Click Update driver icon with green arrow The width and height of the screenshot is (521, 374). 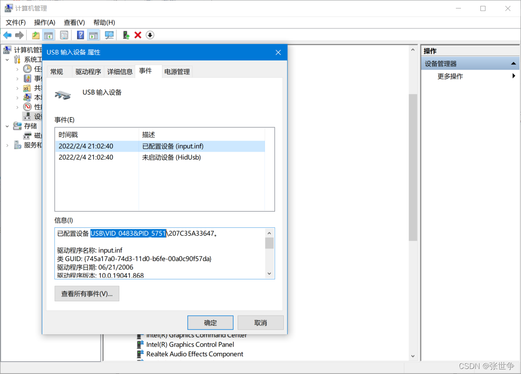126,35
